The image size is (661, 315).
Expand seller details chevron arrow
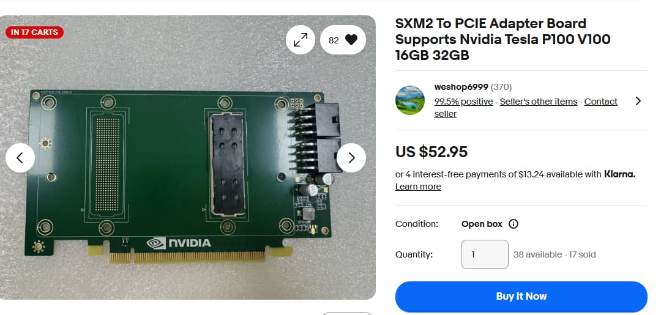[x=638, y=101]
